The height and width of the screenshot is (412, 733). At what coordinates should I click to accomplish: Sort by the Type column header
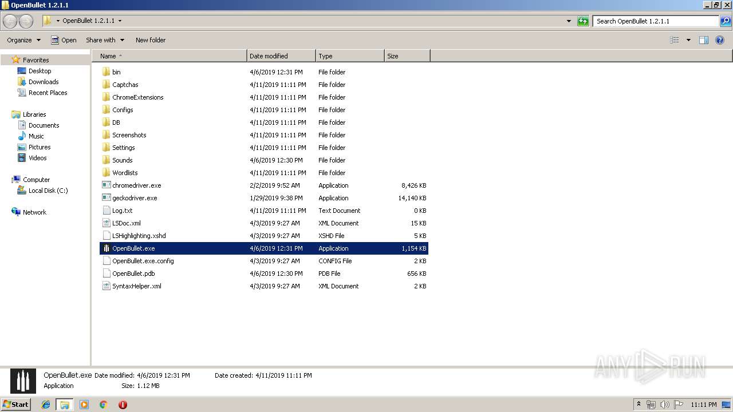(x=350, y=56)
